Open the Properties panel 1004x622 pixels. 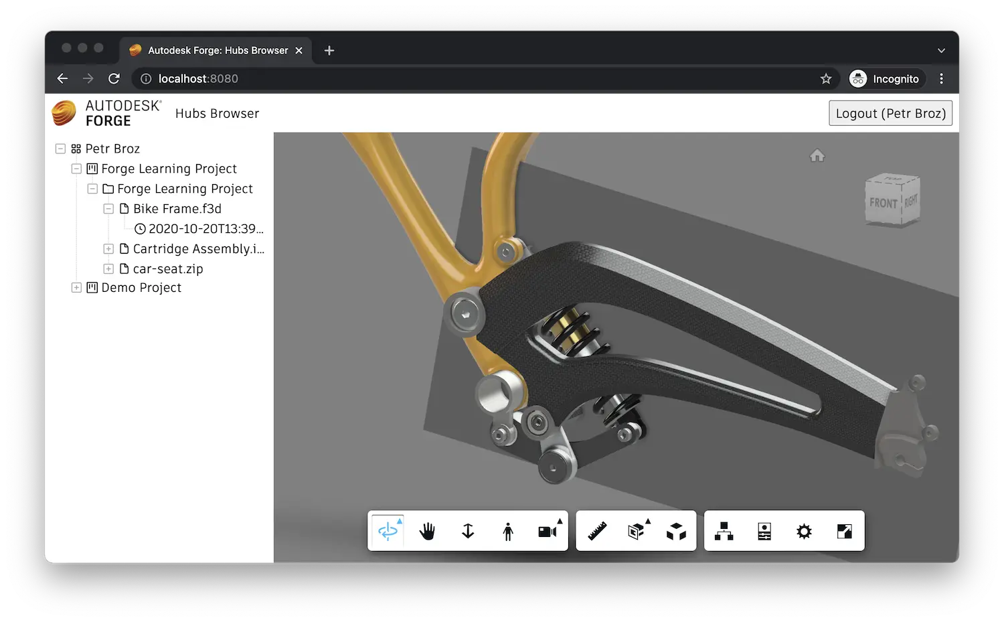(764, 532)
